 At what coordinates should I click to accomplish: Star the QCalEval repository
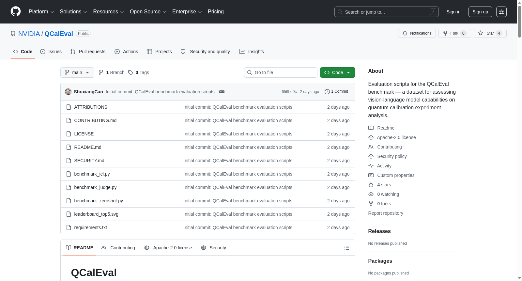[490, 33]
